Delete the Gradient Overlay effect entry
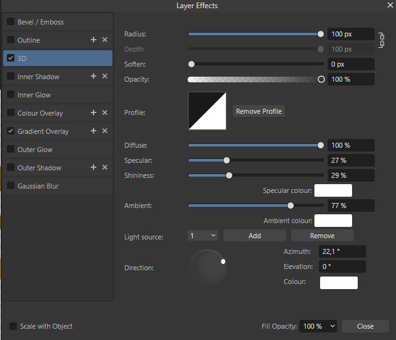The height and width of the screenshot is (340, 396). 105,131
